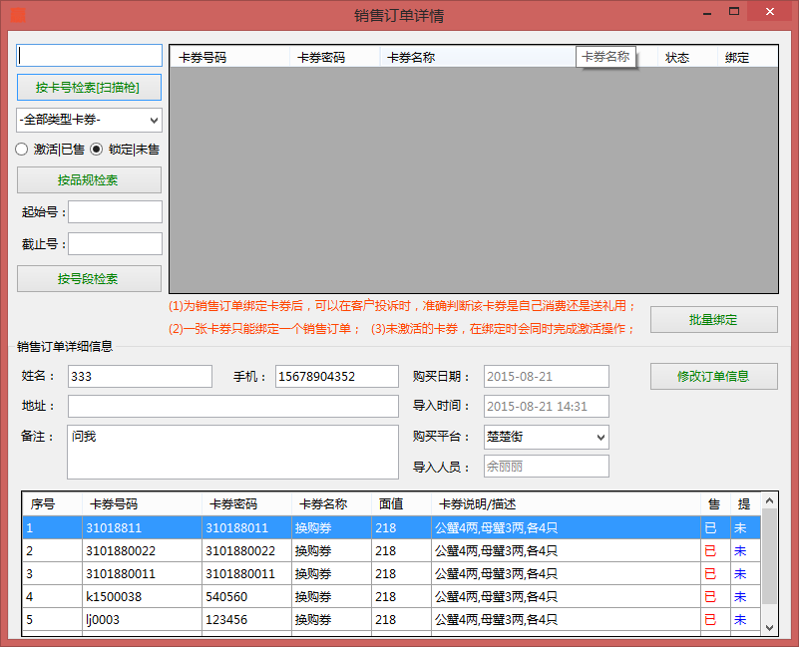799x647 pixels.
Task: Click upper table 卡券密码 column header
Action: point(335,57)
